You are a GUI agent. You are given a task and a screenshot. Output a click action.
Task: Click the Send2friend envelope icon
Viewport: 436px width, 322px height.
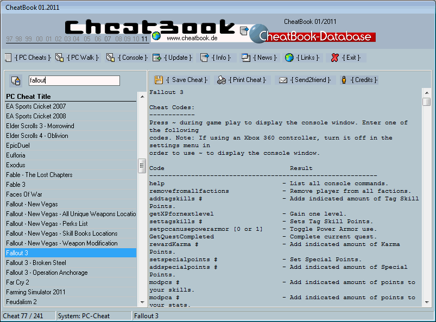pos(283,80)
